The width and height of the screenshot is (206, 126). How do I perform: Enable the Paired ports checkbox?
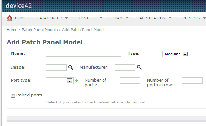(13, 95)
